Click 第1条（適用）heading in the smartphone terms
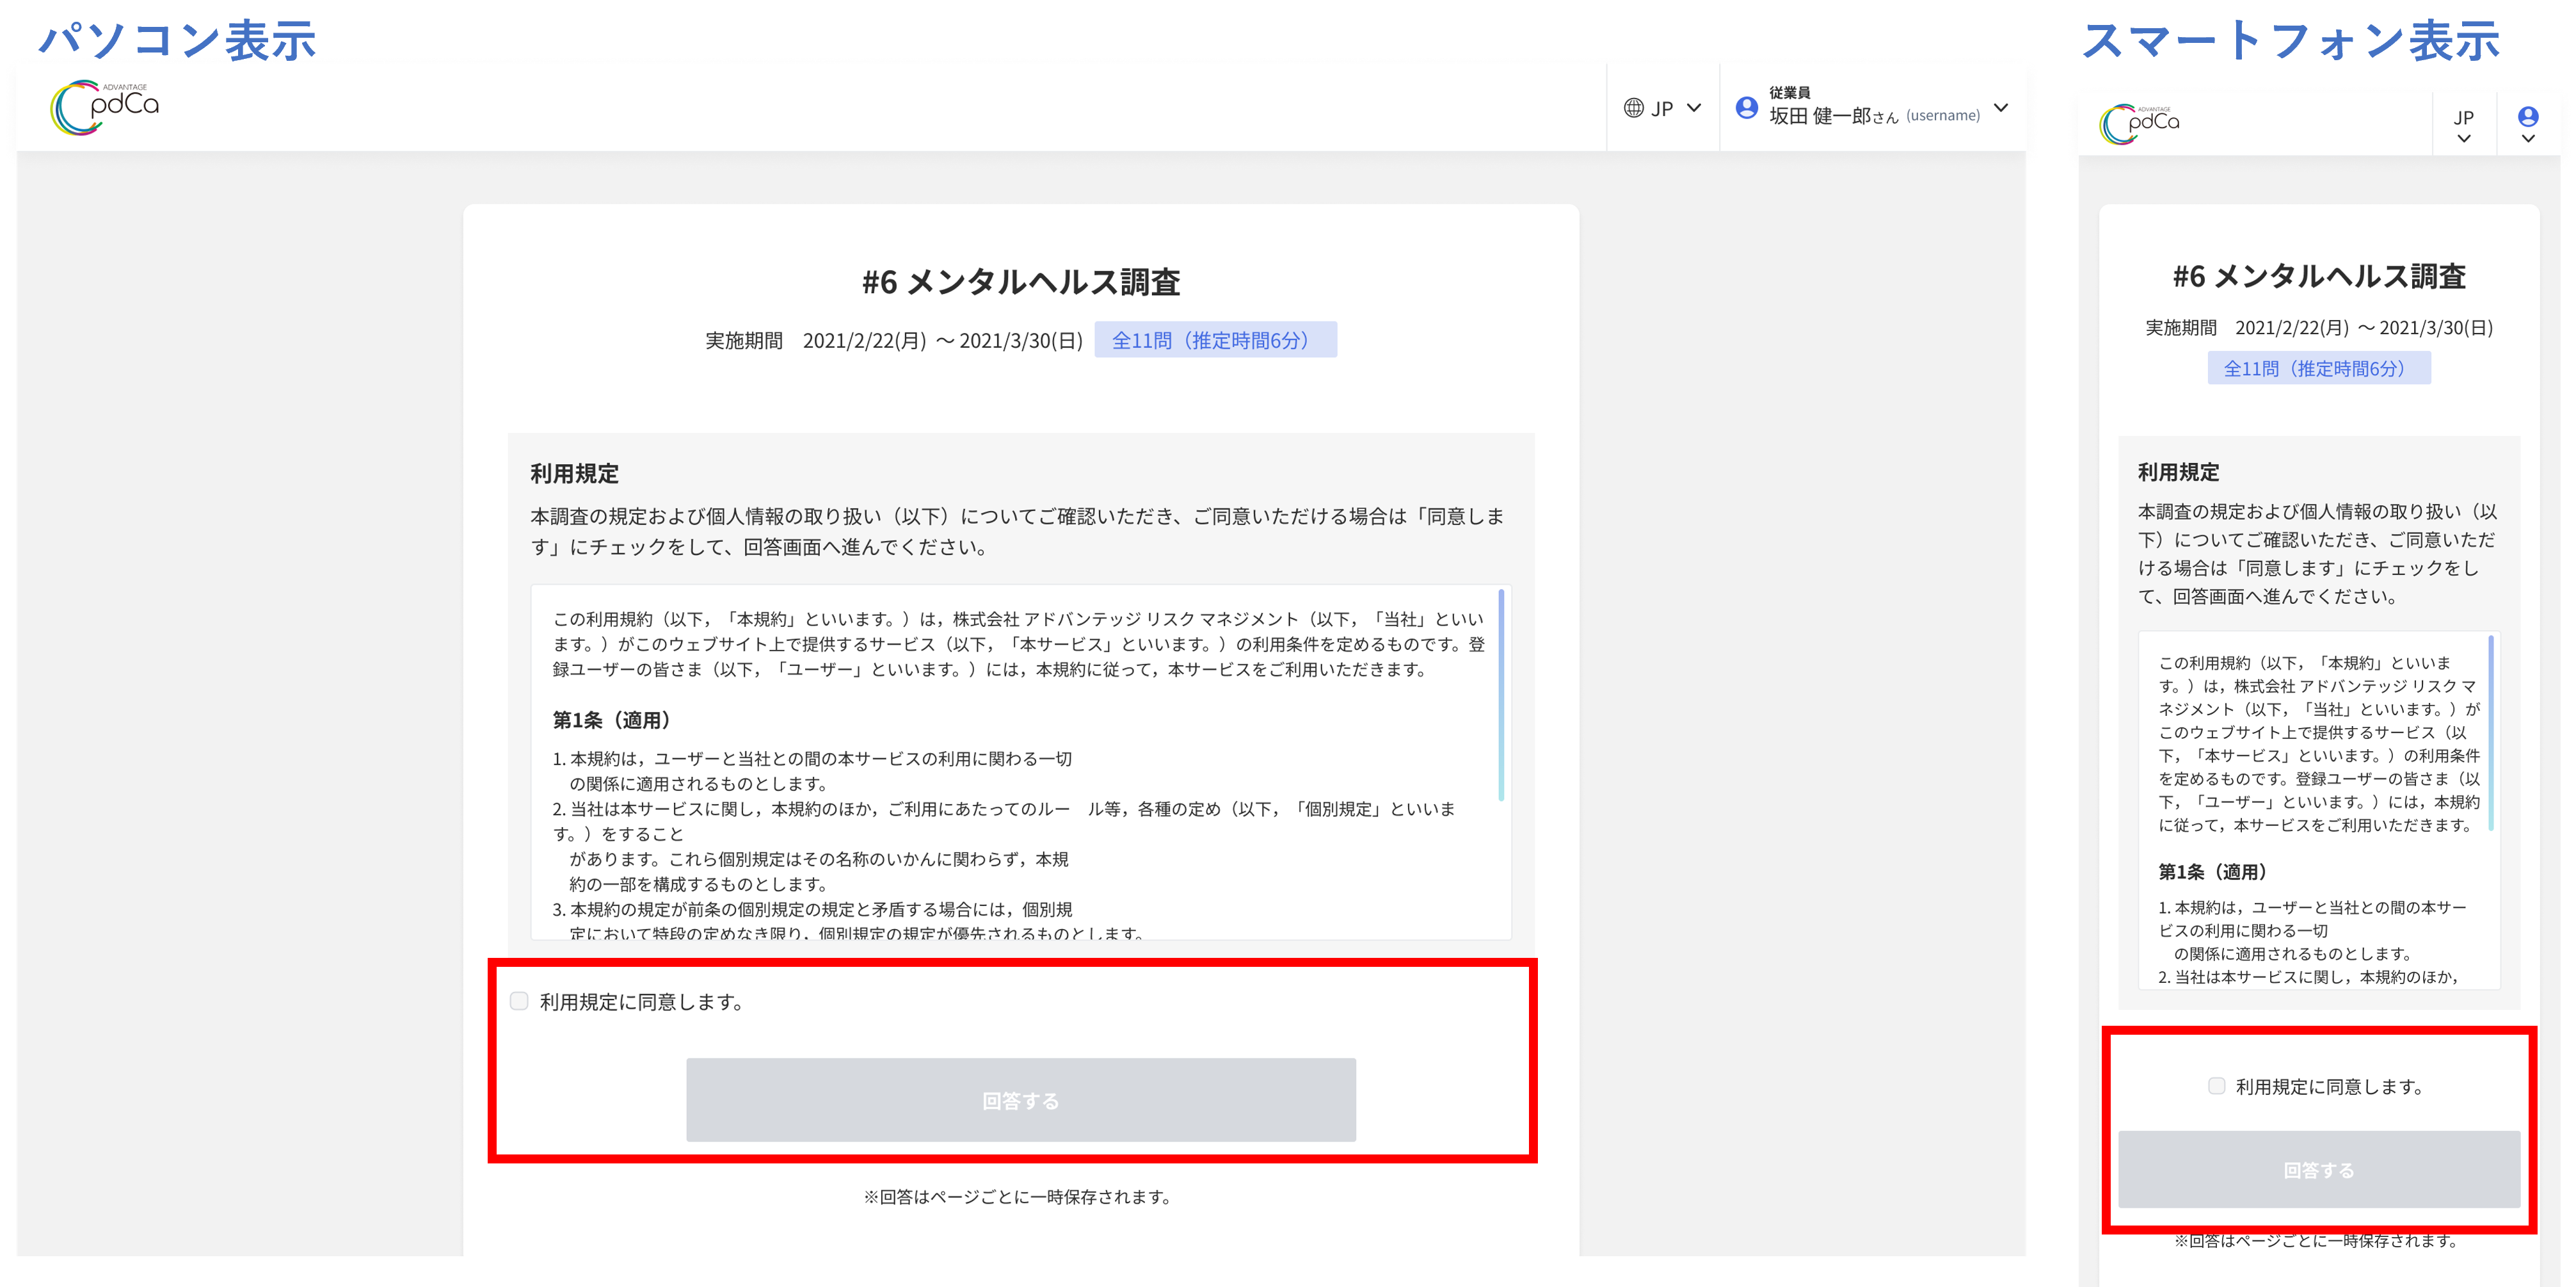The width and height of the screenshot is (2576, 1287). pyautogui.click(x=2213, y=871)
